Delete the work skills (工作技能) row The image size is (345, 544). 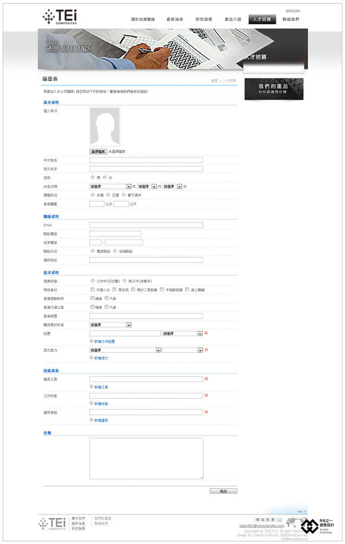206,395
